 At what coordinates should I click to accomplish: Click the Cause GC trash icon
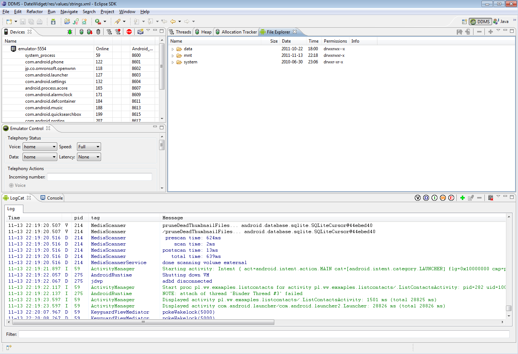tap(98, 32)
